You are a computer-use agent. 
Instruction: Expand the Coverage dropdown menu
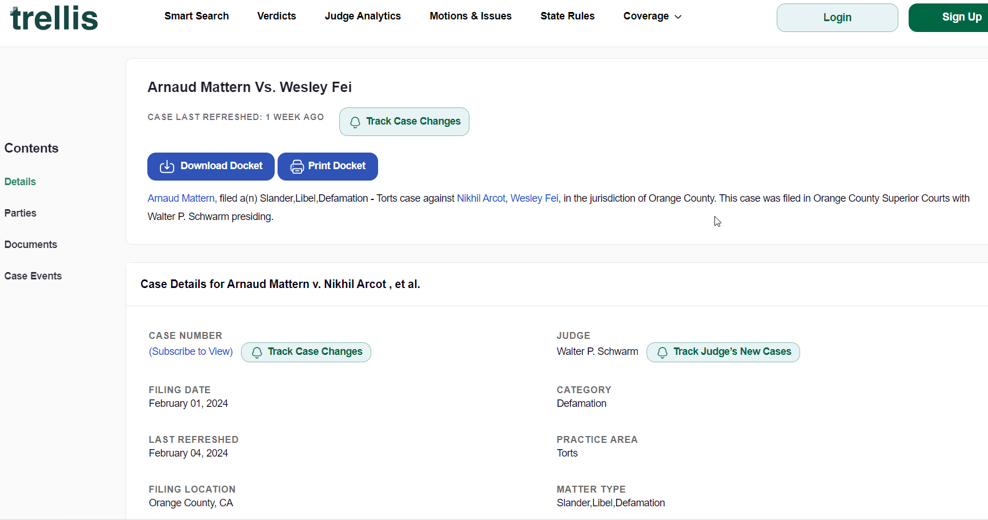click(652, 16)
